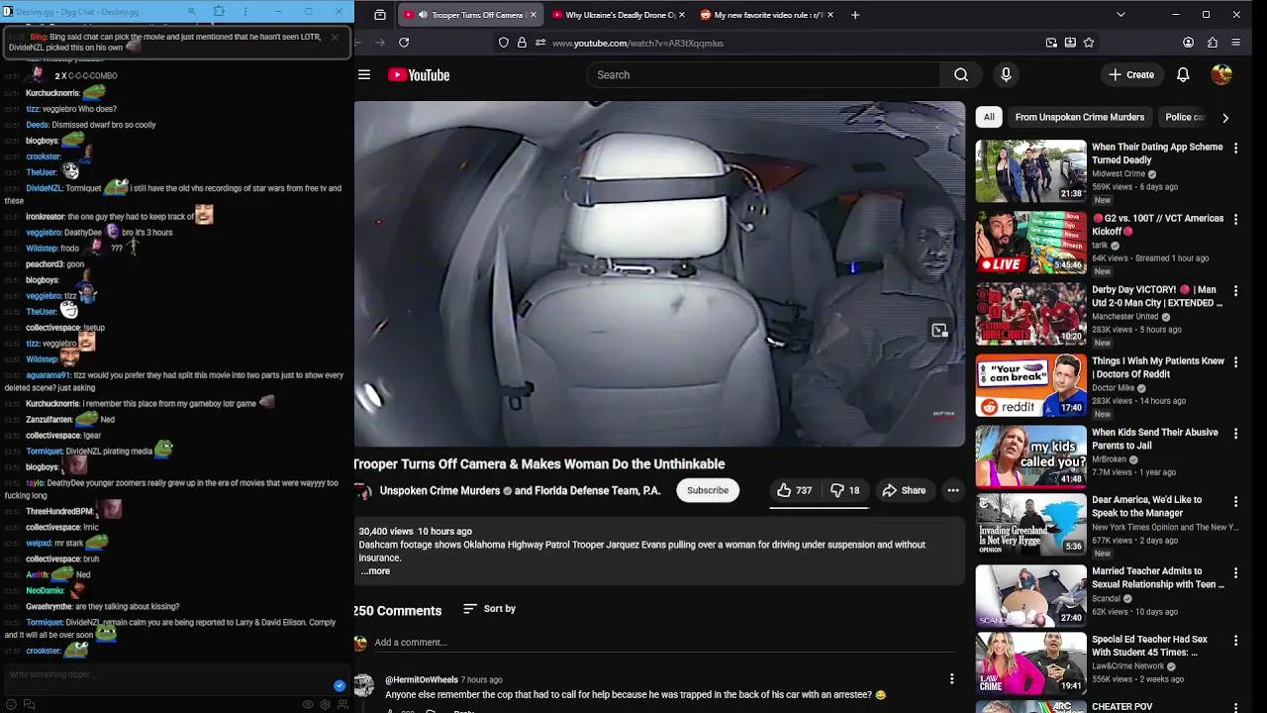Click the Create button
1267x713 pixels.
(x=1131, y=75)
